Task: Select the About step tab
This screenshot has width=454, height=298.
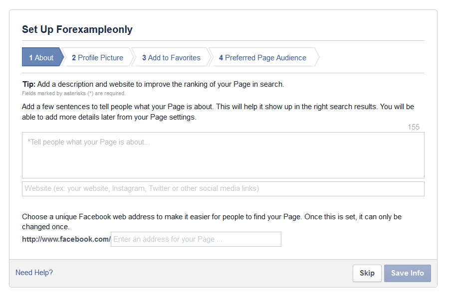Action: pyautogui.click(x=42, y=58)
